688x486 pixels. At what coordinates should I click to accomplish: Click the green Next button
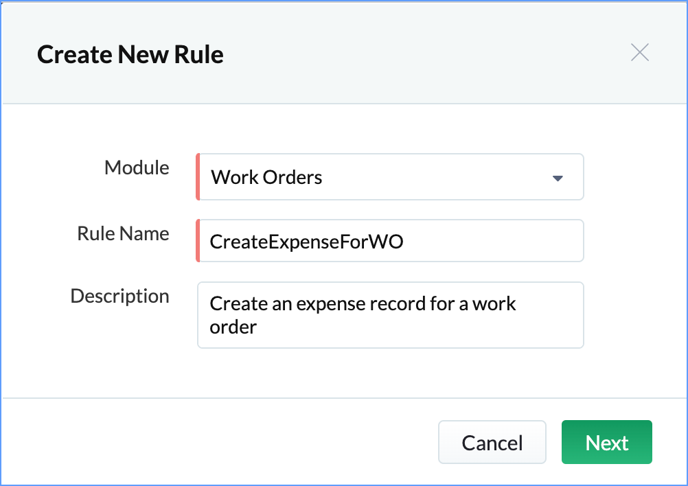pos(606,443)
